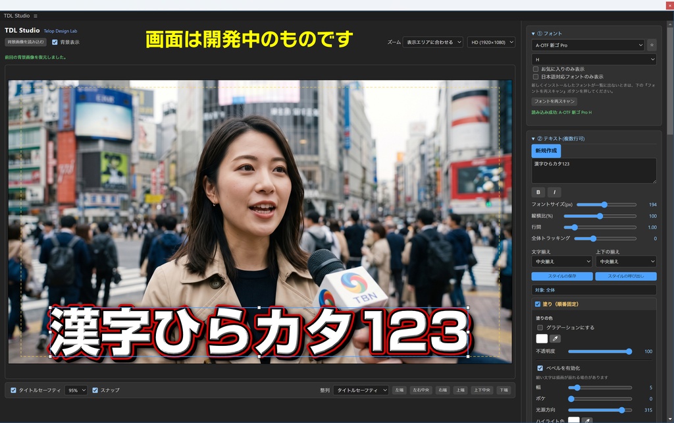The image size is (674, 423).
Task: Open the 上下の揃え vertical alignment dropdown
Action: (x=626, y=261)
